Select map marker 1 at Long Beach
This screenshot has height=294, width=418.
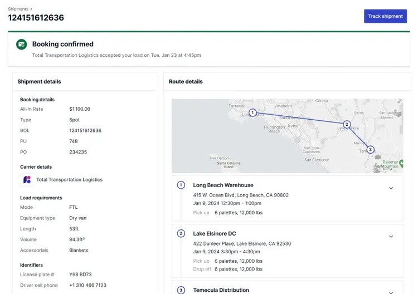tap(252, 112)
